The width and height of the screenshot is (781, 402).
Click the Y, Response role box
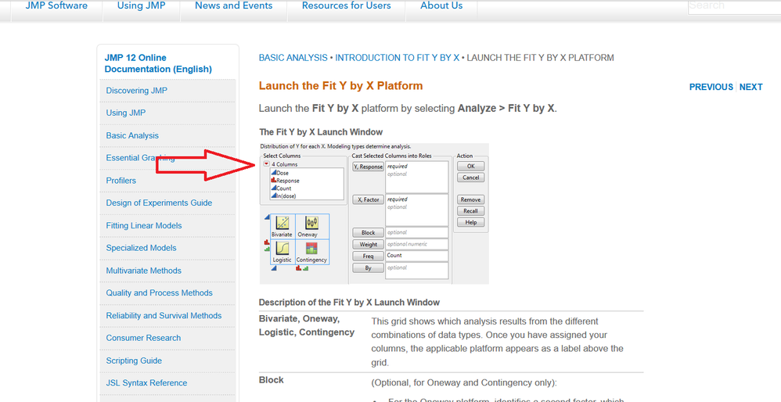coord(417,177)
